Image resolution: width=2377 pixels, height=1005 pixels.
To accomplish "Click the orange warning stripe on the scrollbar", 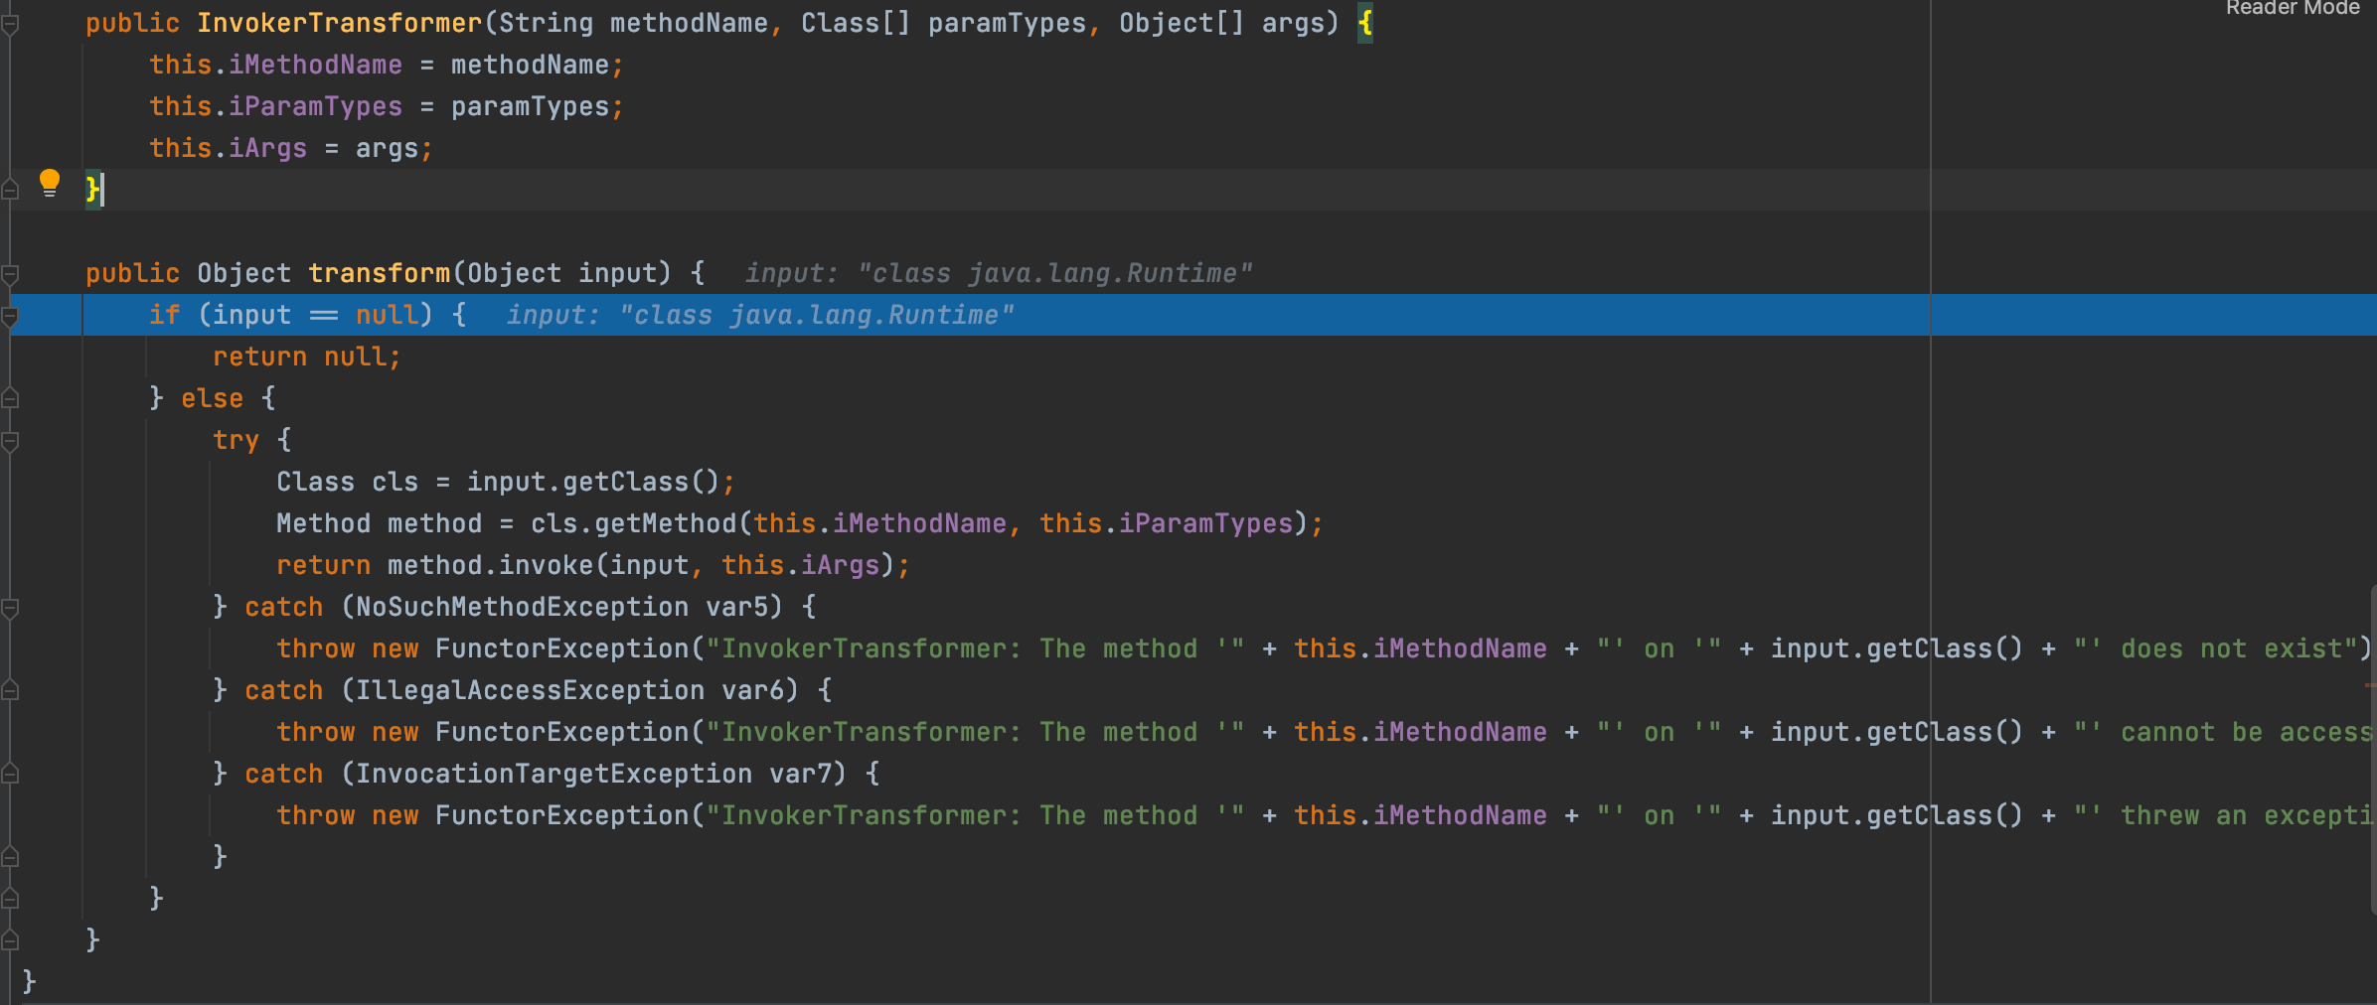I will [2371, 685].
